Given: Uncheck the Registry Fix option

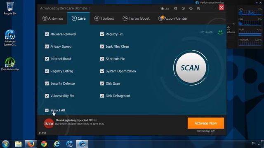Looking at the screenshot, I should (102, 34).
